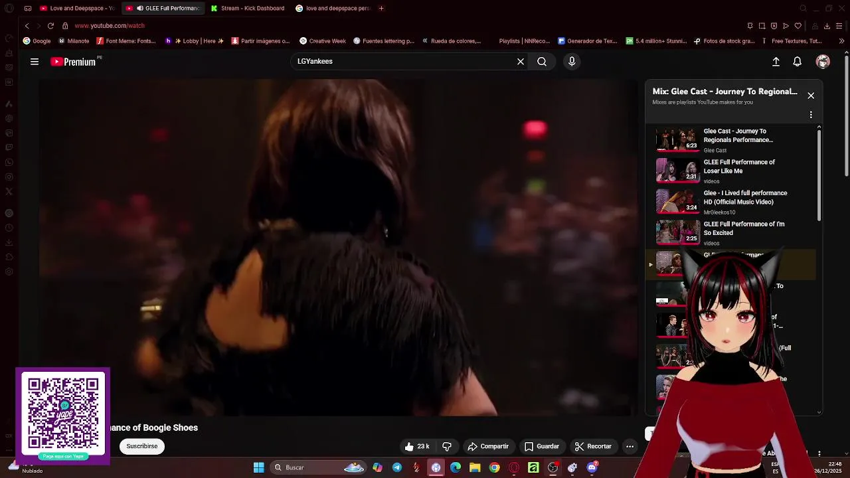Save the video with Guardar
Screen dimensions: 850x478
coord(542,447)
